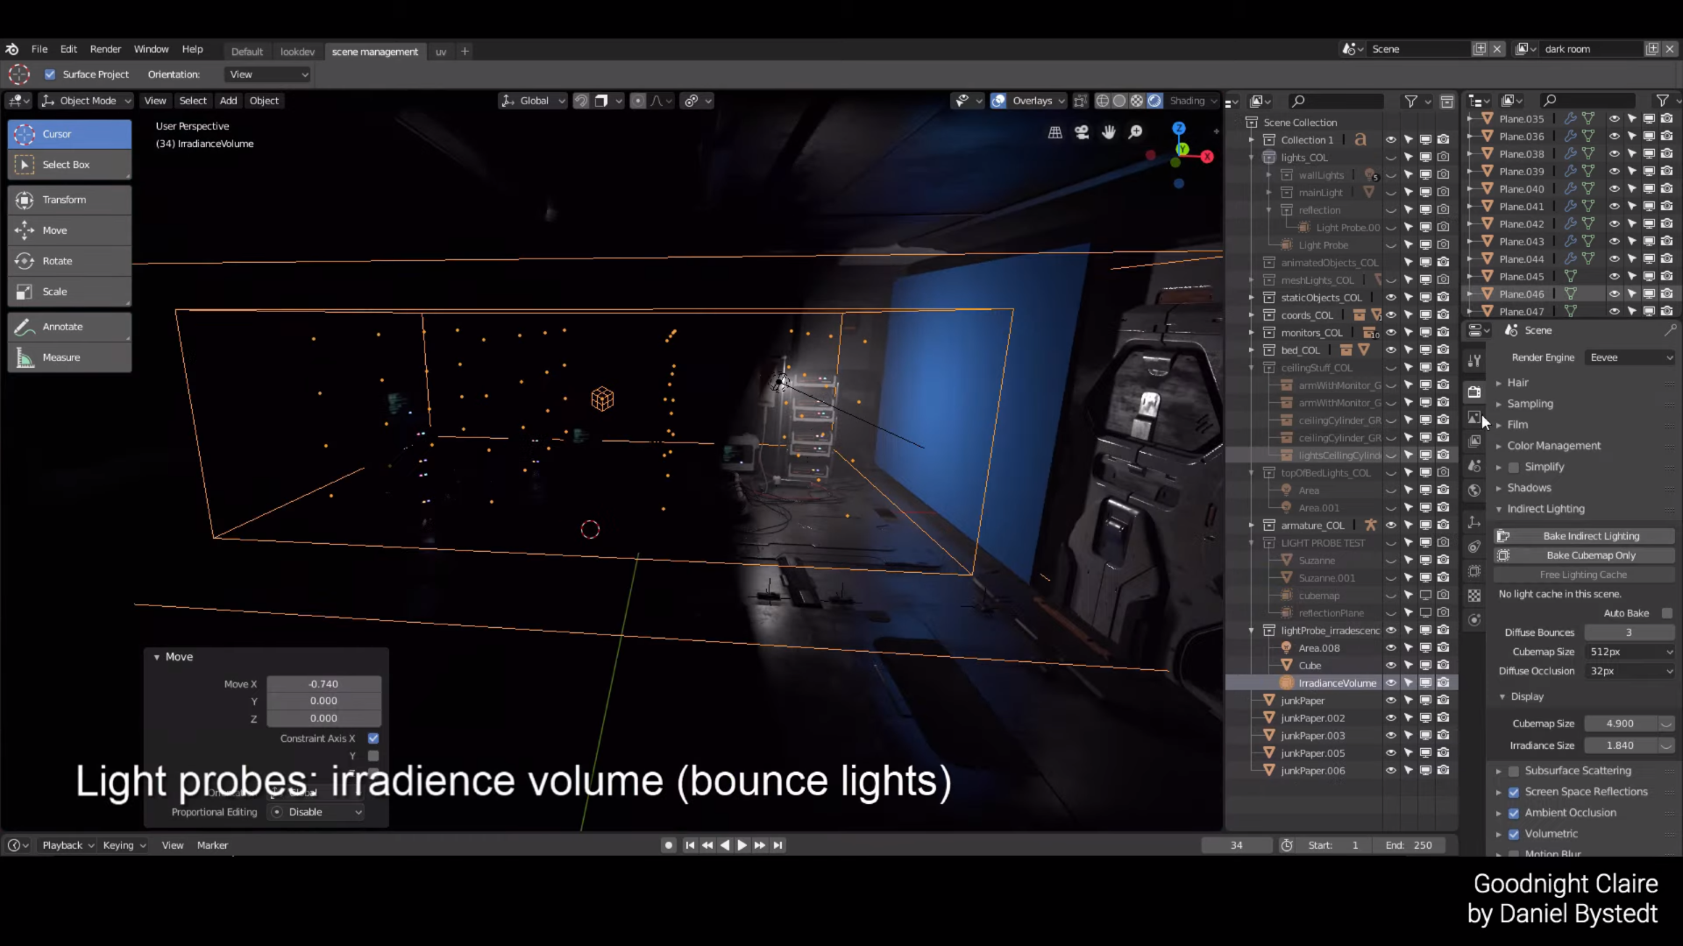Disable the Ambient Occlusion checkbox
This screenshot has height=946, width=1683.
tap(1514, 813)
